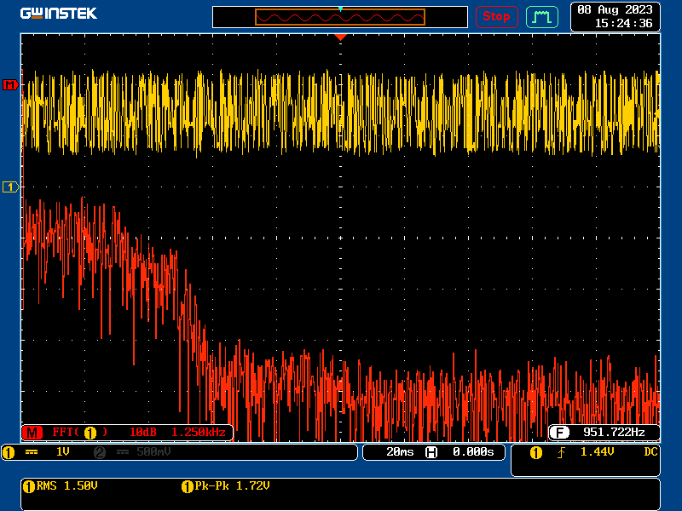Click the memory bar waveform overview
The image size is (682, 511).
point(339,17)
